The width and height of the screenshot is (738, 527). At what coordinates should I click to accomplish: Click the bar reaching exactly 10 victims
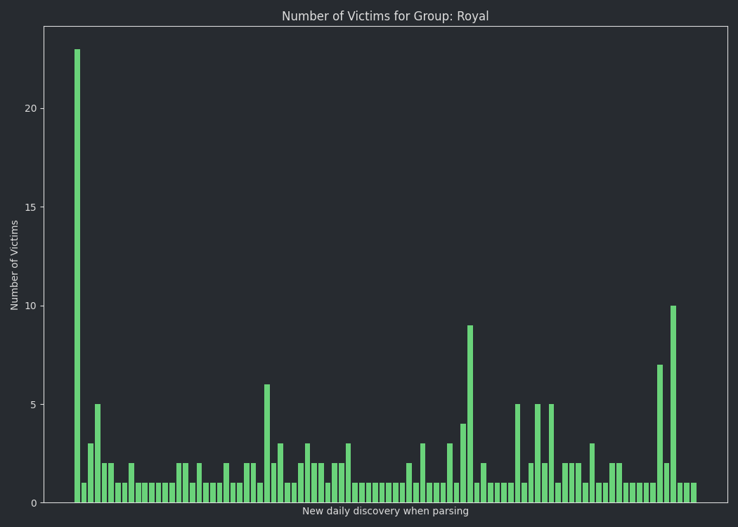pyautogui.click(x=673, y=404)
